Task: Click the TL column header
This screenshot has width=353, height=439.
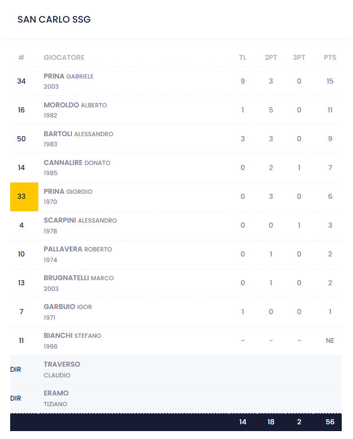Action: (x=242, y=58)
